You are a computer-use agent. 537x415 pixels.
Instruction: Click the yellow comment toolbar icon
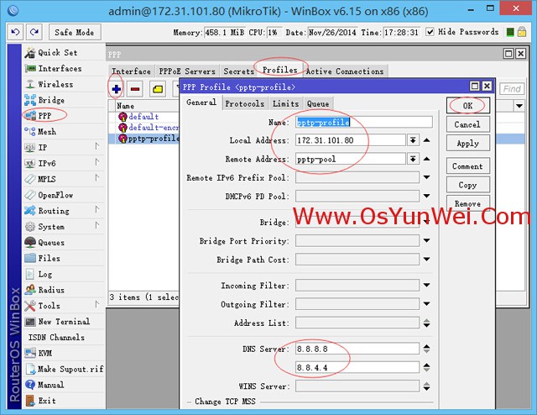(158, 89)
